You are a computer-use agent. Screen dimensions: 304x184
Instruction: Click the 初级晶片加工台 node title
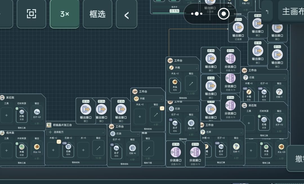tap(62, 125)
